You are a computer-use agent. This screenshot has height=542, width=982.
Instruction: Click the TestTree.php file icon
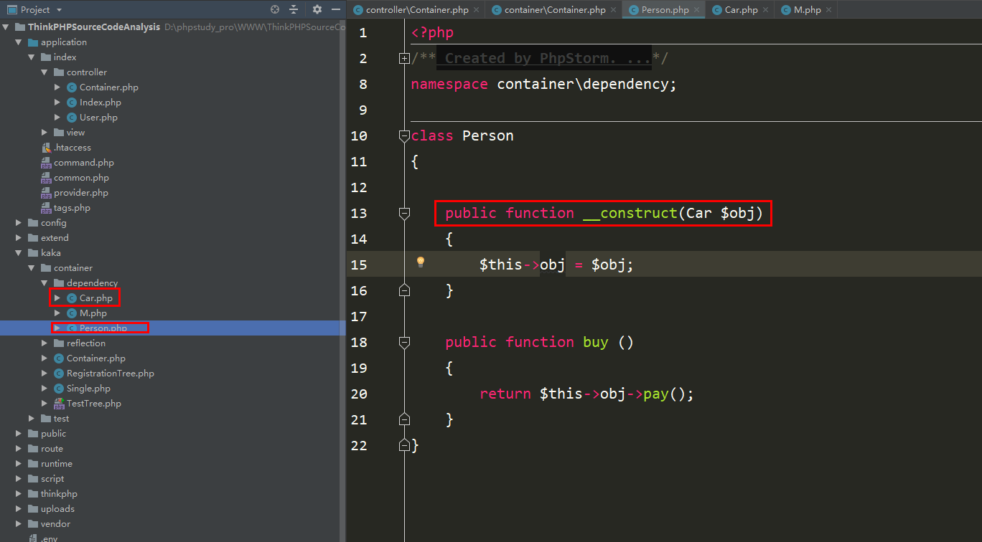coord(59,404)
